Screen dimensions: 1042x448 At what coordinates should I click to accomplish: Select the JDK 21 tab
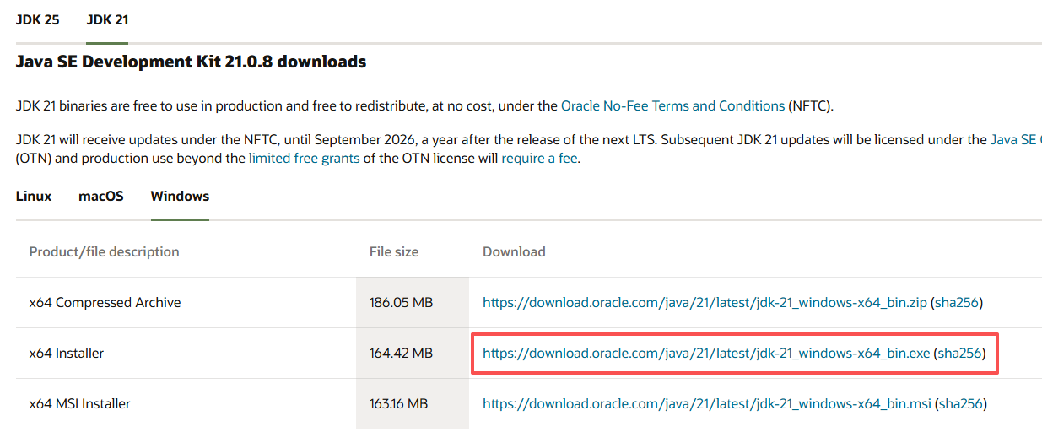107,19
